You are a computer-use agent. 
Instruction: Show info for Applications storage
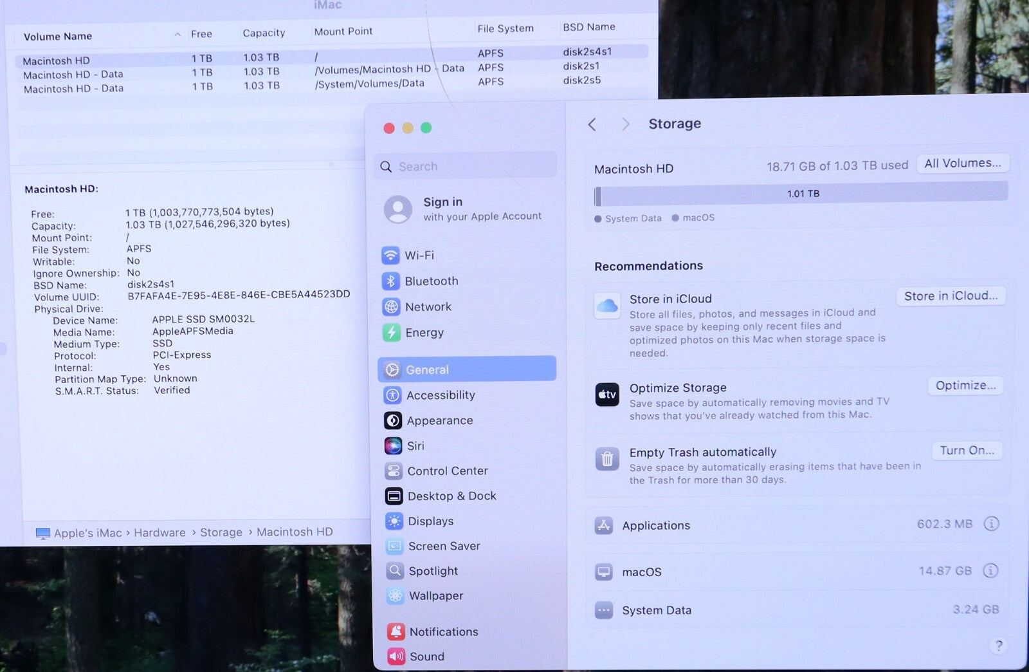click(x=992, y=523)
